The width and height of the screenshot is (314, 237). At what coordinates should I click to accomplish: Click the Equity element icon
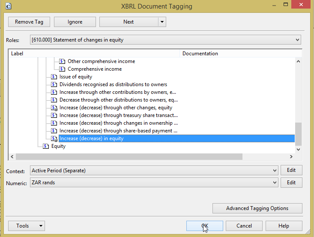(x=46, y=146)
